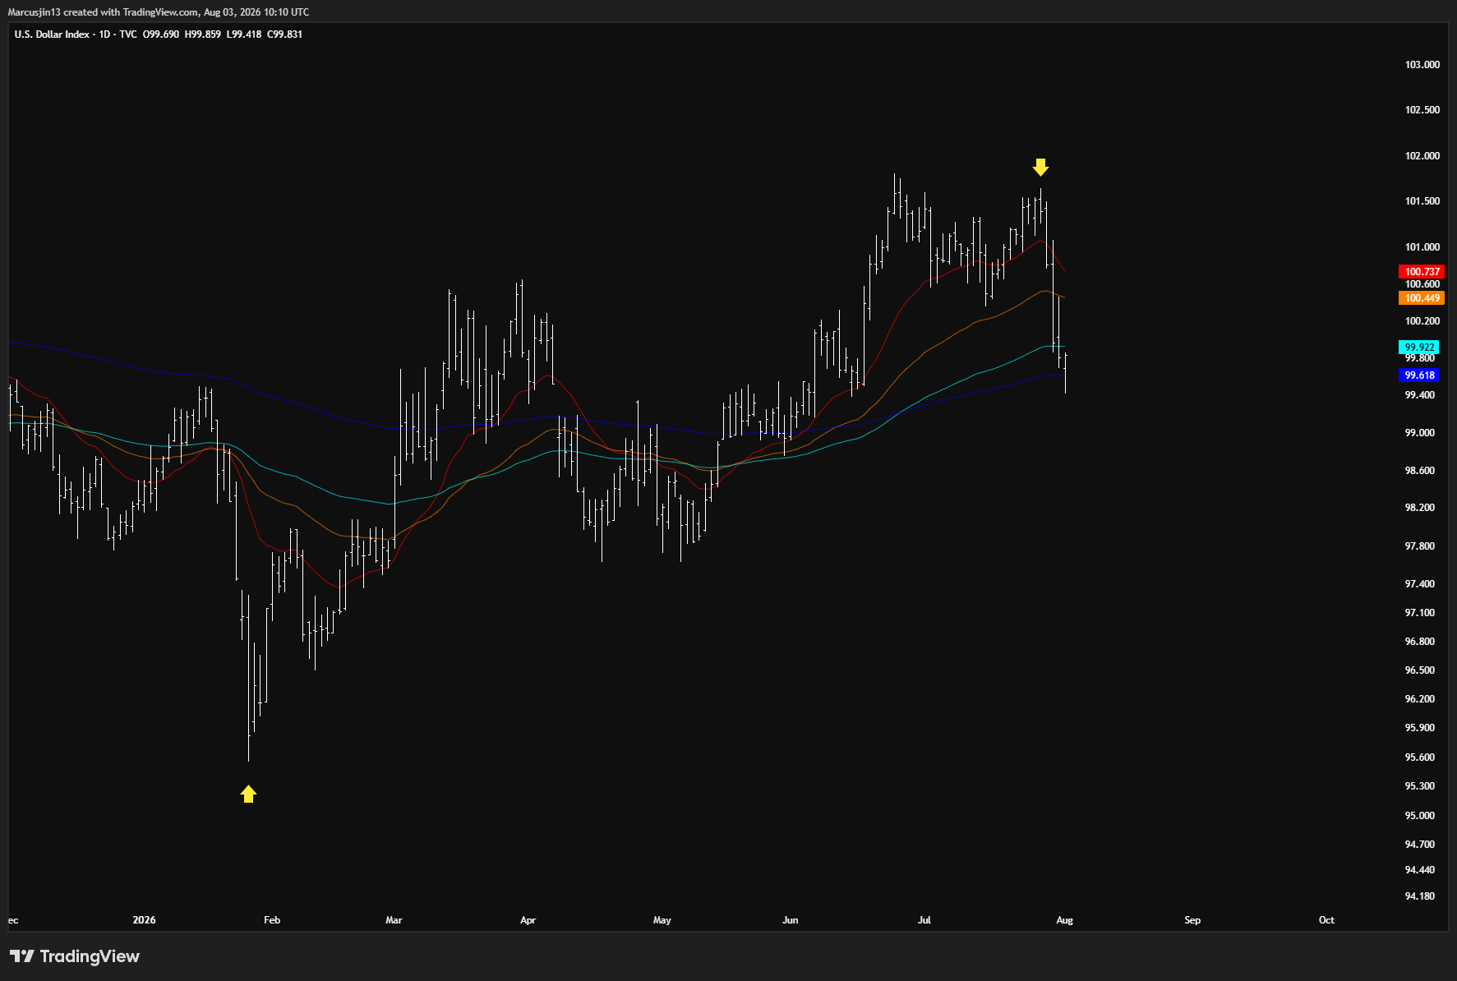Click the cyan 99.922 price label
1457x981 pixels.
tap(1419, 348)
